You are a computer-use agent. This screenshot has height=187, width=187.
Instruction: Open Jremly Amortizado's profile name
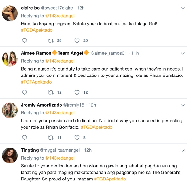pos(41,105)
